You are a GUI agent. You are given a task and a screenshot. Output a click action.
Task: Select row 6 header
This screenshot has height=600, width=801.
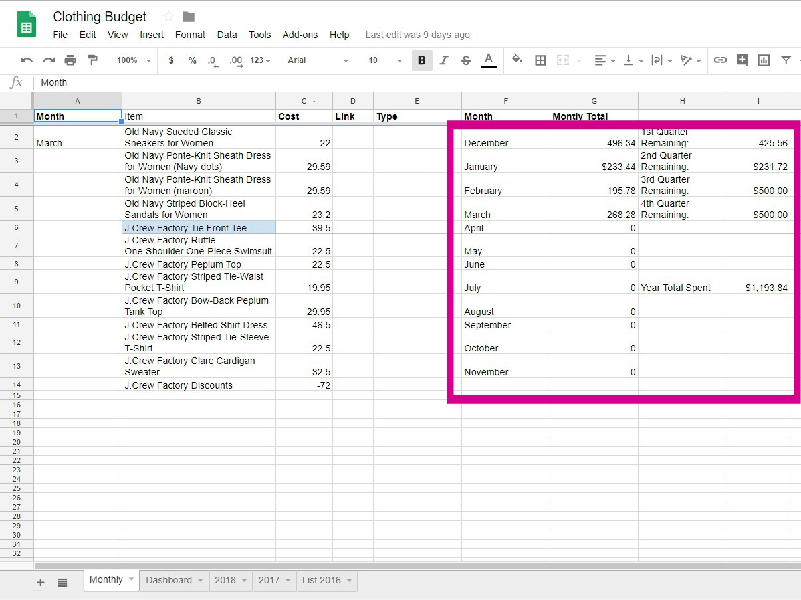coord(17,227)
